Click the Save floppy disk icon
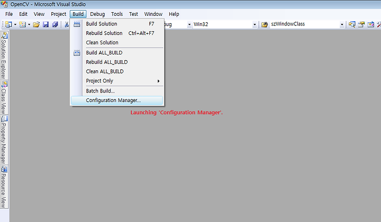The image size is (381, 222). pyautogui.click(x=46, y=24)
